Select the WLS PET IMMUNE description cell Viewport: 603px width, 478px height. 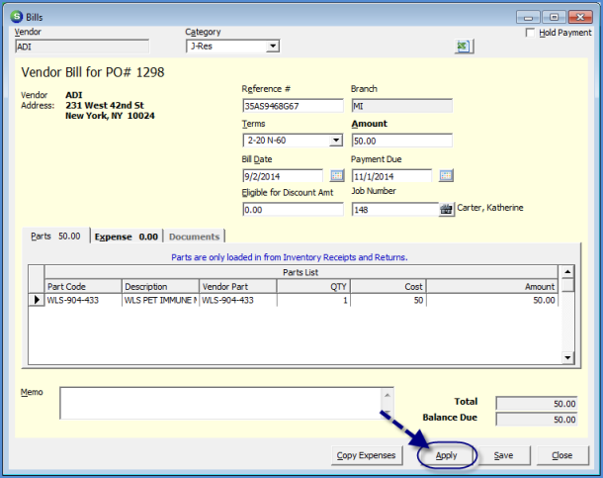(160, 300)
